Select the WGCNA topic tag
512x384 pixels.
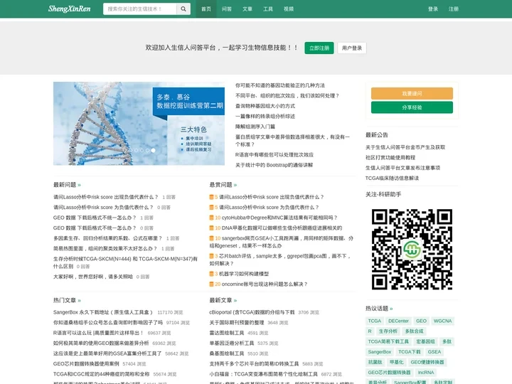click(x=442, y=321)
